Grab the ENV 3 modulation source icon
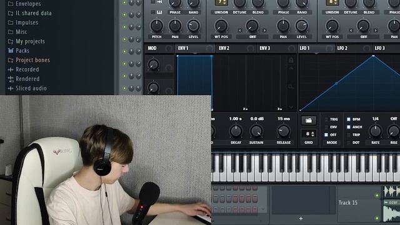This screenshot has width=400, height=225. tap(291, 48)
